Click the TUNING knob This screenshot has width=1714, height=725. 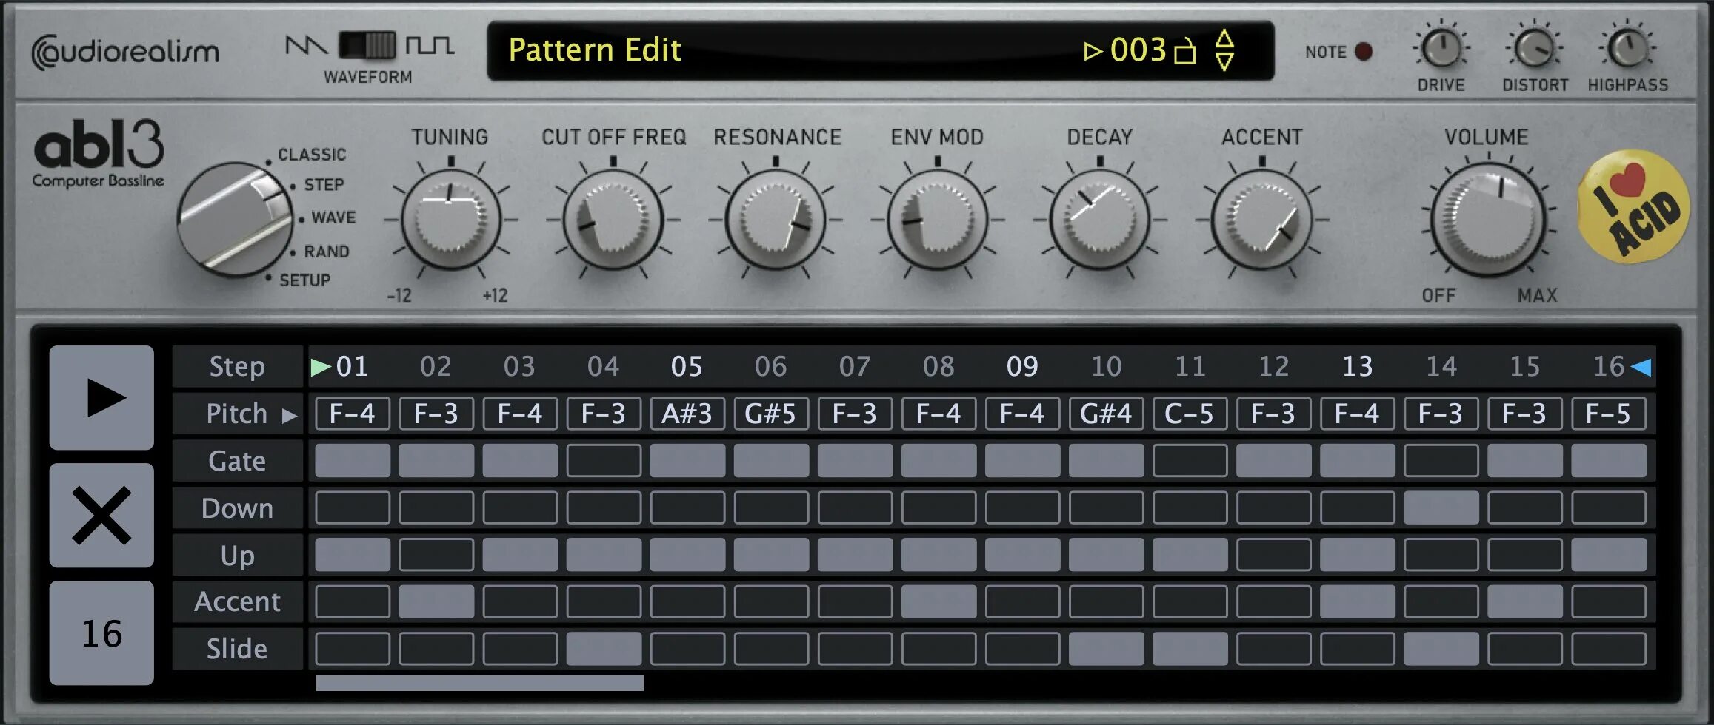(x=450, y=220)
